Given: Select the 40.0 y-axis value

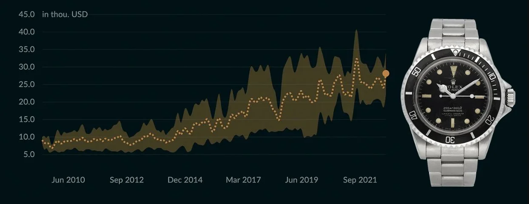Looking at the screenshot, I should pos(26,32).
